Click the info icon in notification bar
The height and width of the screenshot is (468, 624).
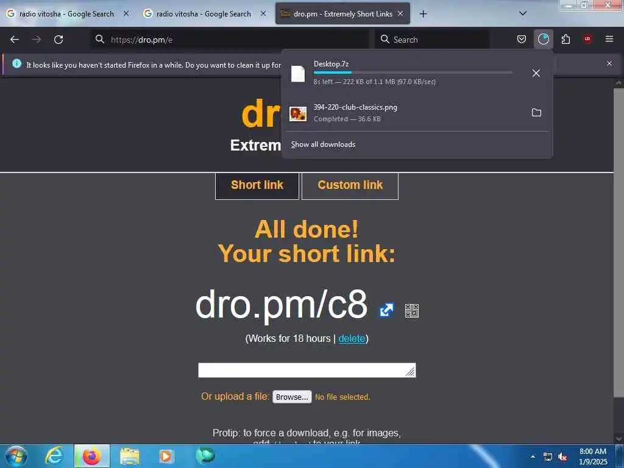point(16,63)
